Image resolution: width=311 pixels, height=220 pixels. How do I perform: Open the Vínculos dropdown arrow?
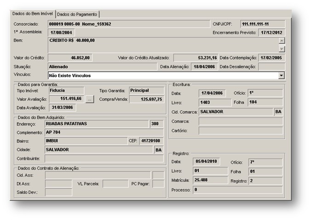click(x=281, y=75)
